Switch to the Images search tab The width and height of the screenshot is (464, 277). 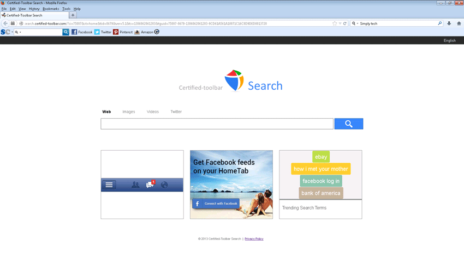pyautogui.click(x=129, y=112)
